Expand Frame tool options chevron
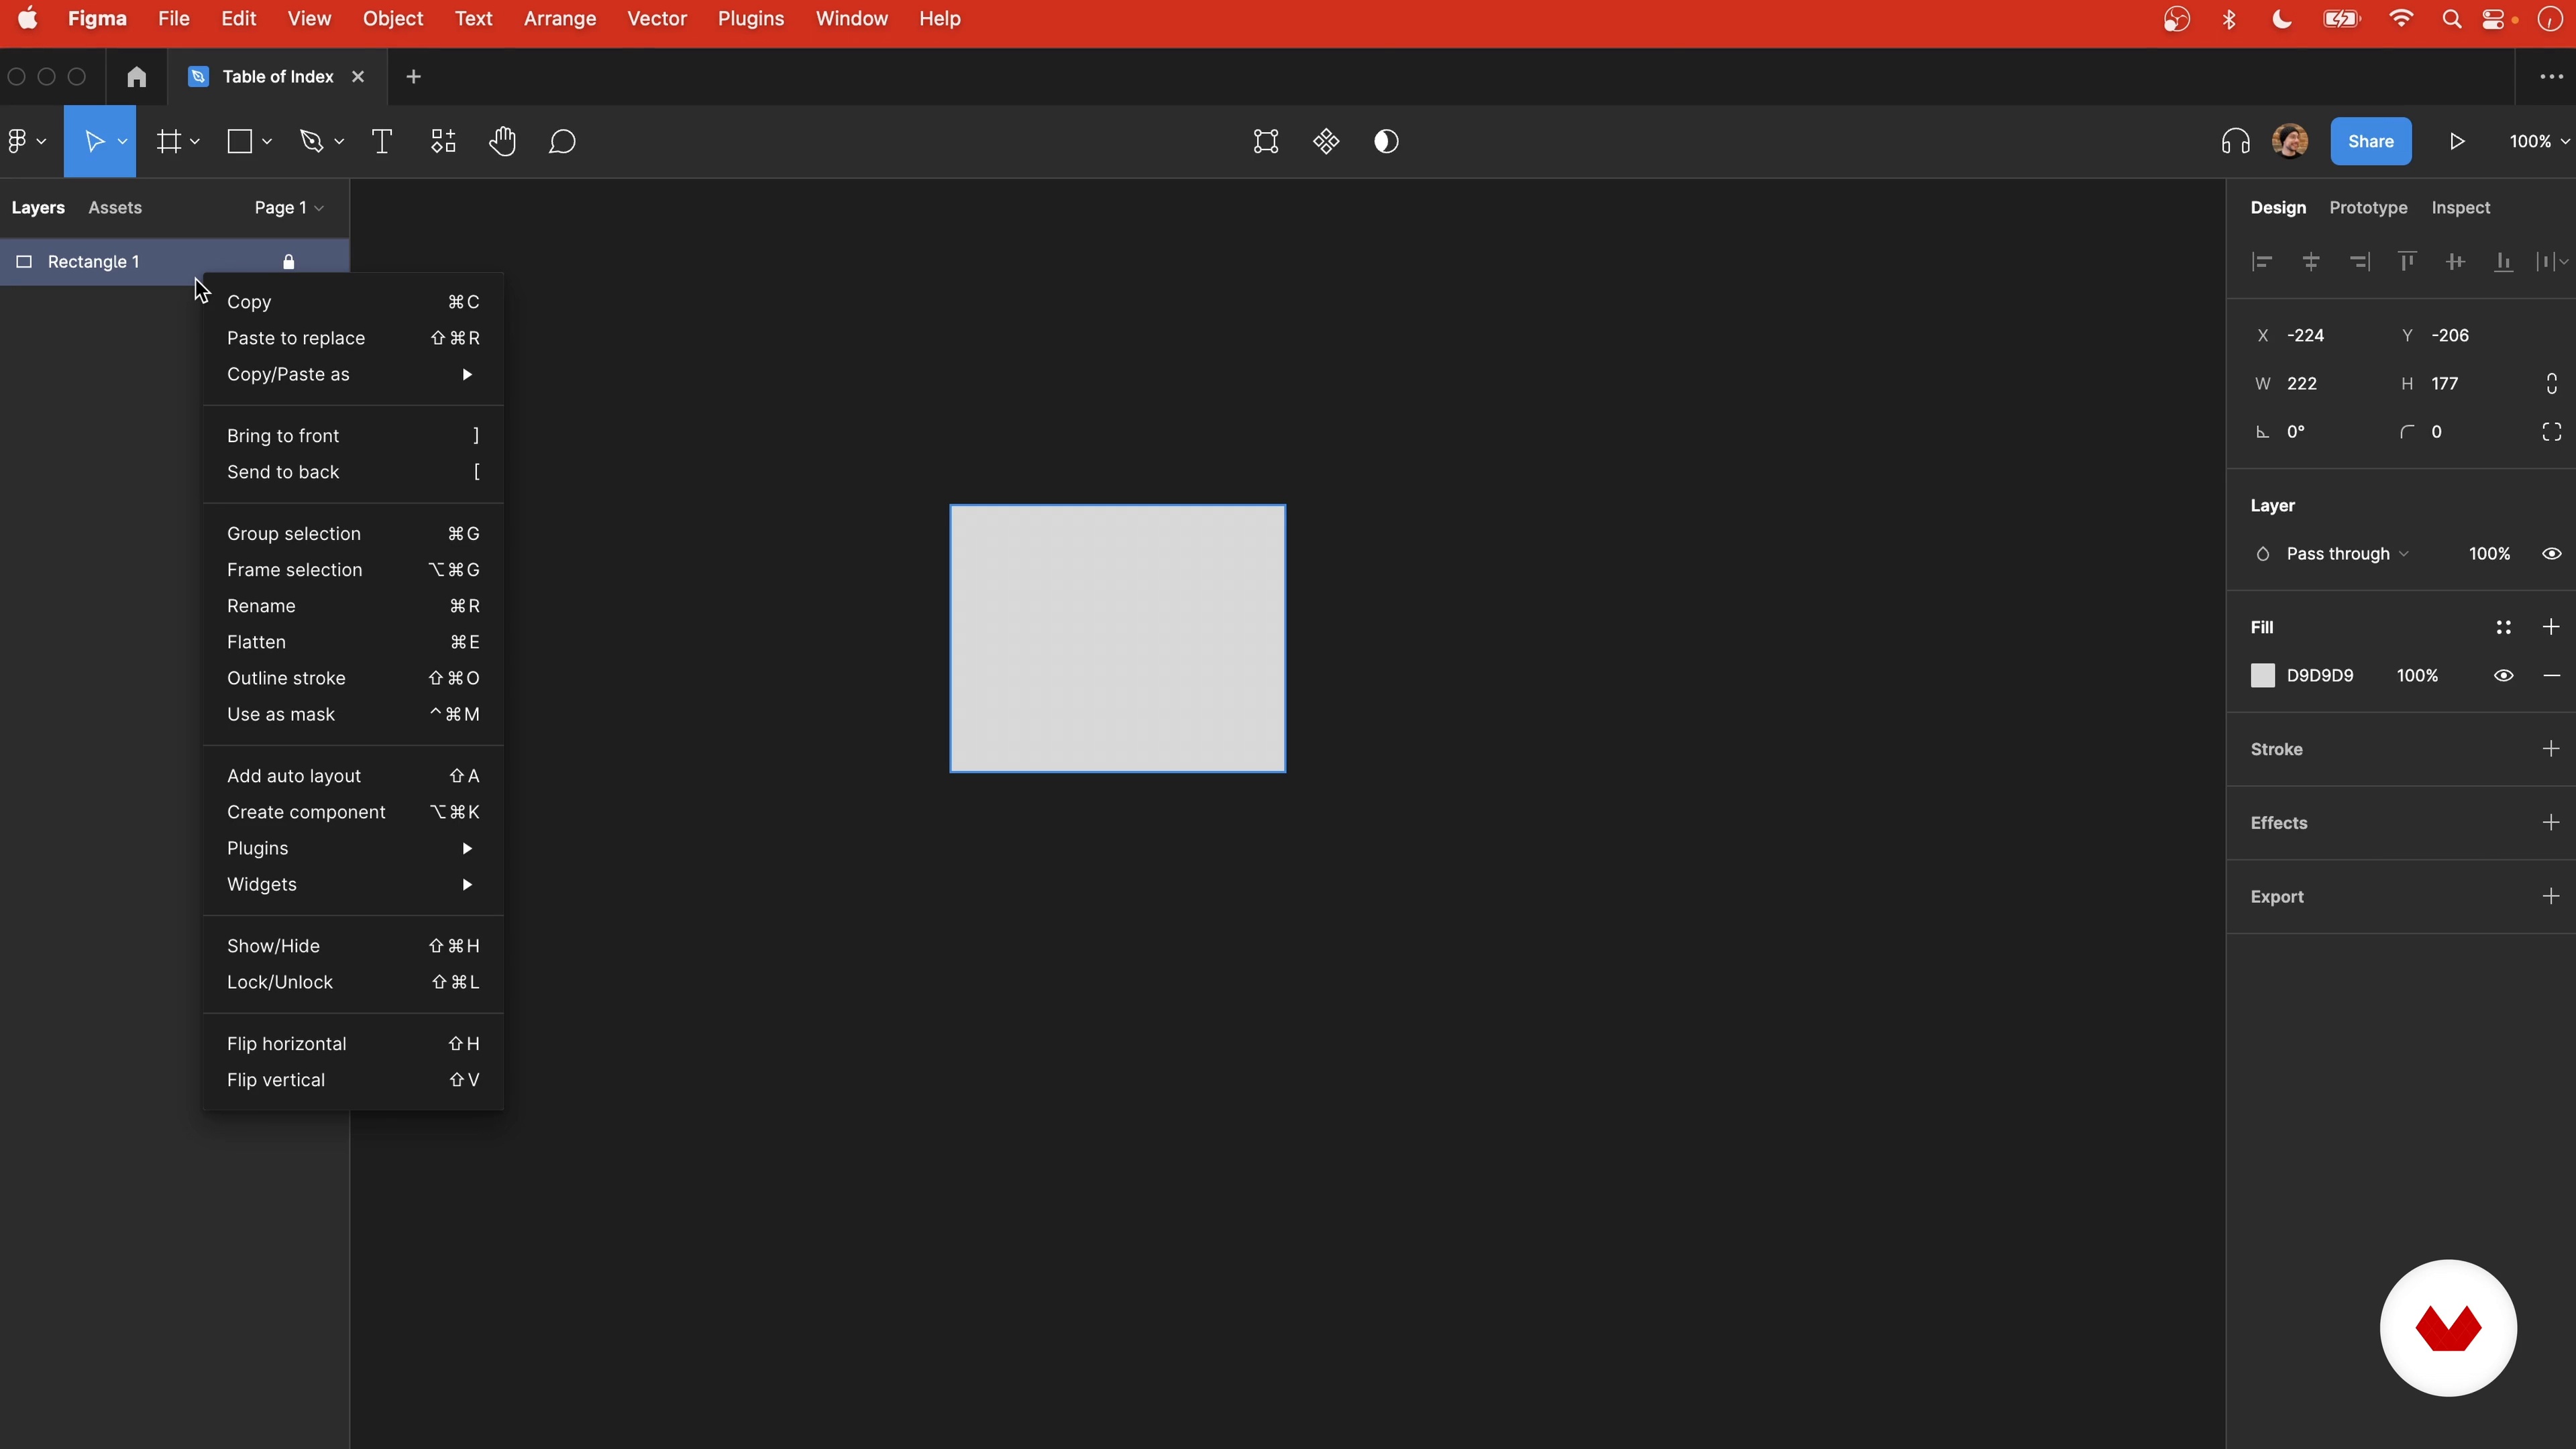Viewport: 2576px width, 1449px height. (195, 142)
